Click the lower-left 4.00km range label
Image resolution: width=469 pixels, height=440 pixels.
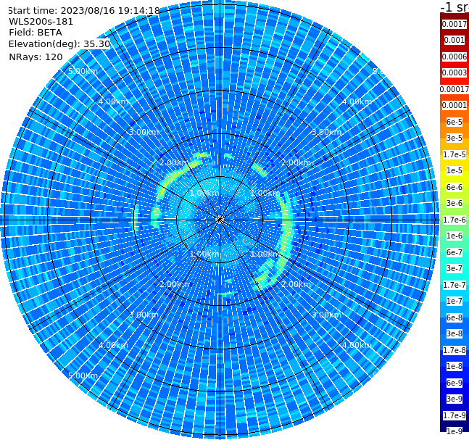tap(113, 345)
